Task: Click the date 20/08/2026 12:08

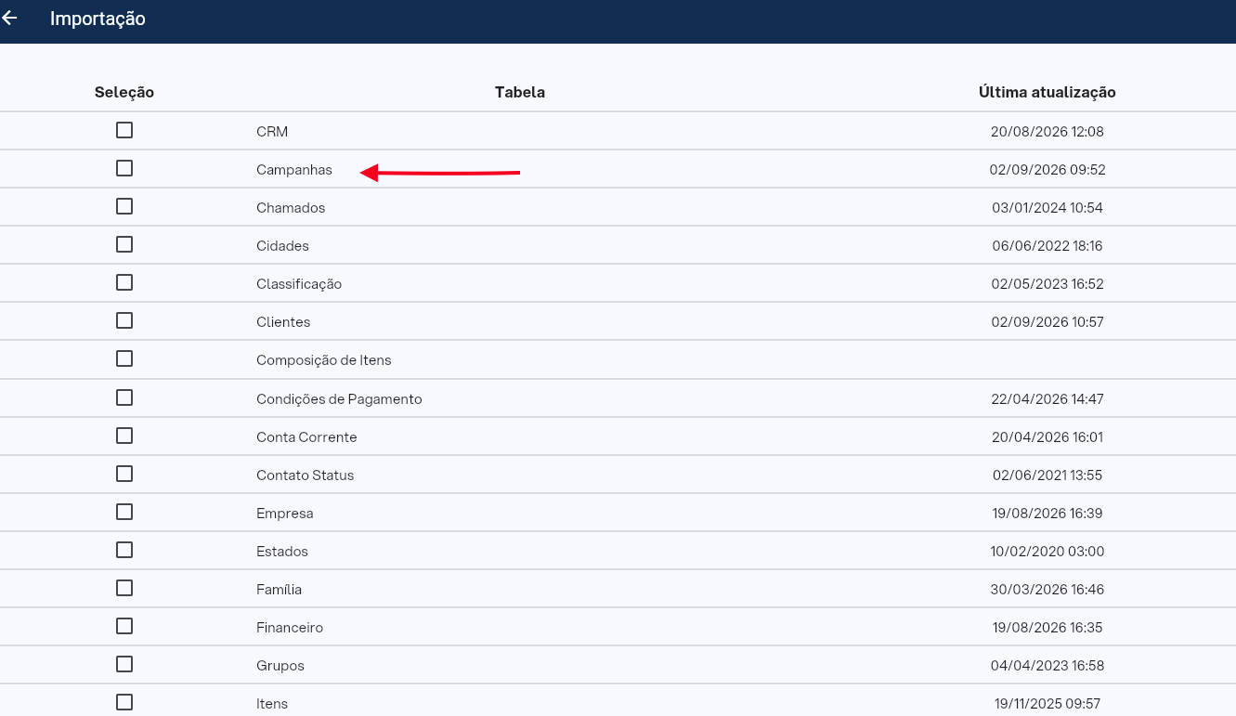Action: click(1047, 132)
